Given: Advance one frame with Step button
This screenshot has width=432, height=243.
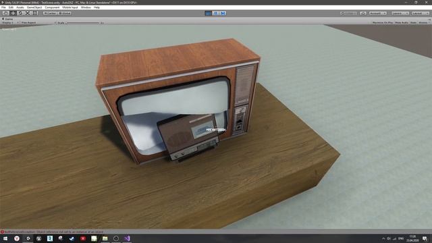Looking at the screenshot, I should coord(223,13).
